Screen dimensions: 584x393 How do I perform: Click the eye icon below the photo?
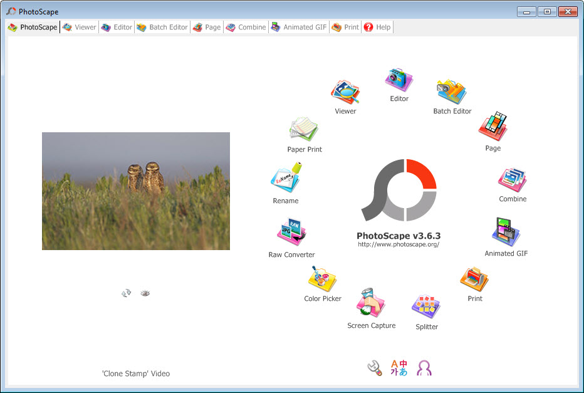click(x=145, y=293)
